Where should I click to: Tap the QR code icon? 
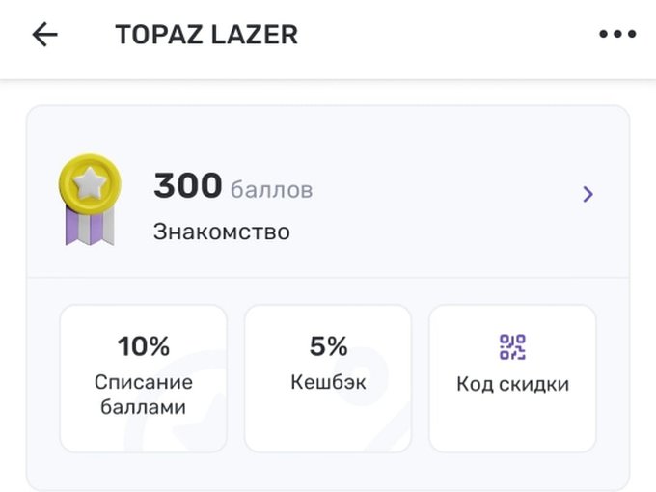pos(512,347)
